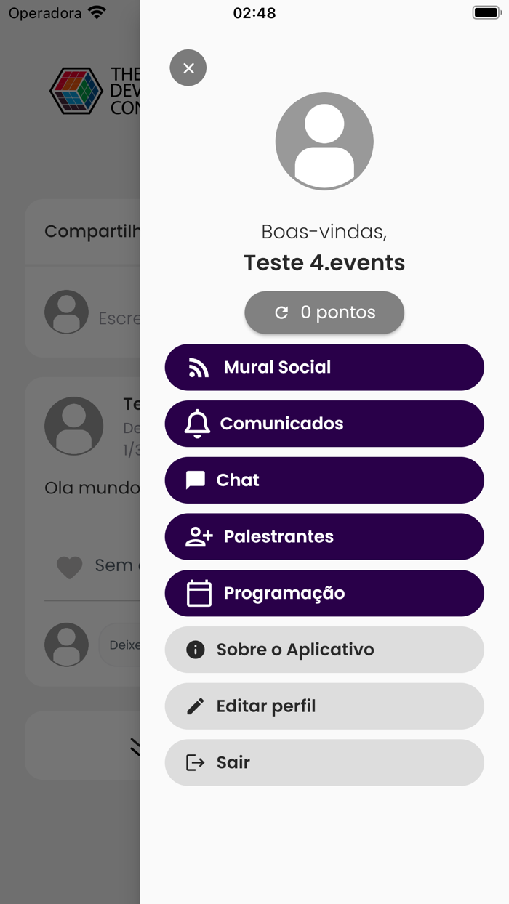Open the Comunicados menu item

click(x=324, y=424)
